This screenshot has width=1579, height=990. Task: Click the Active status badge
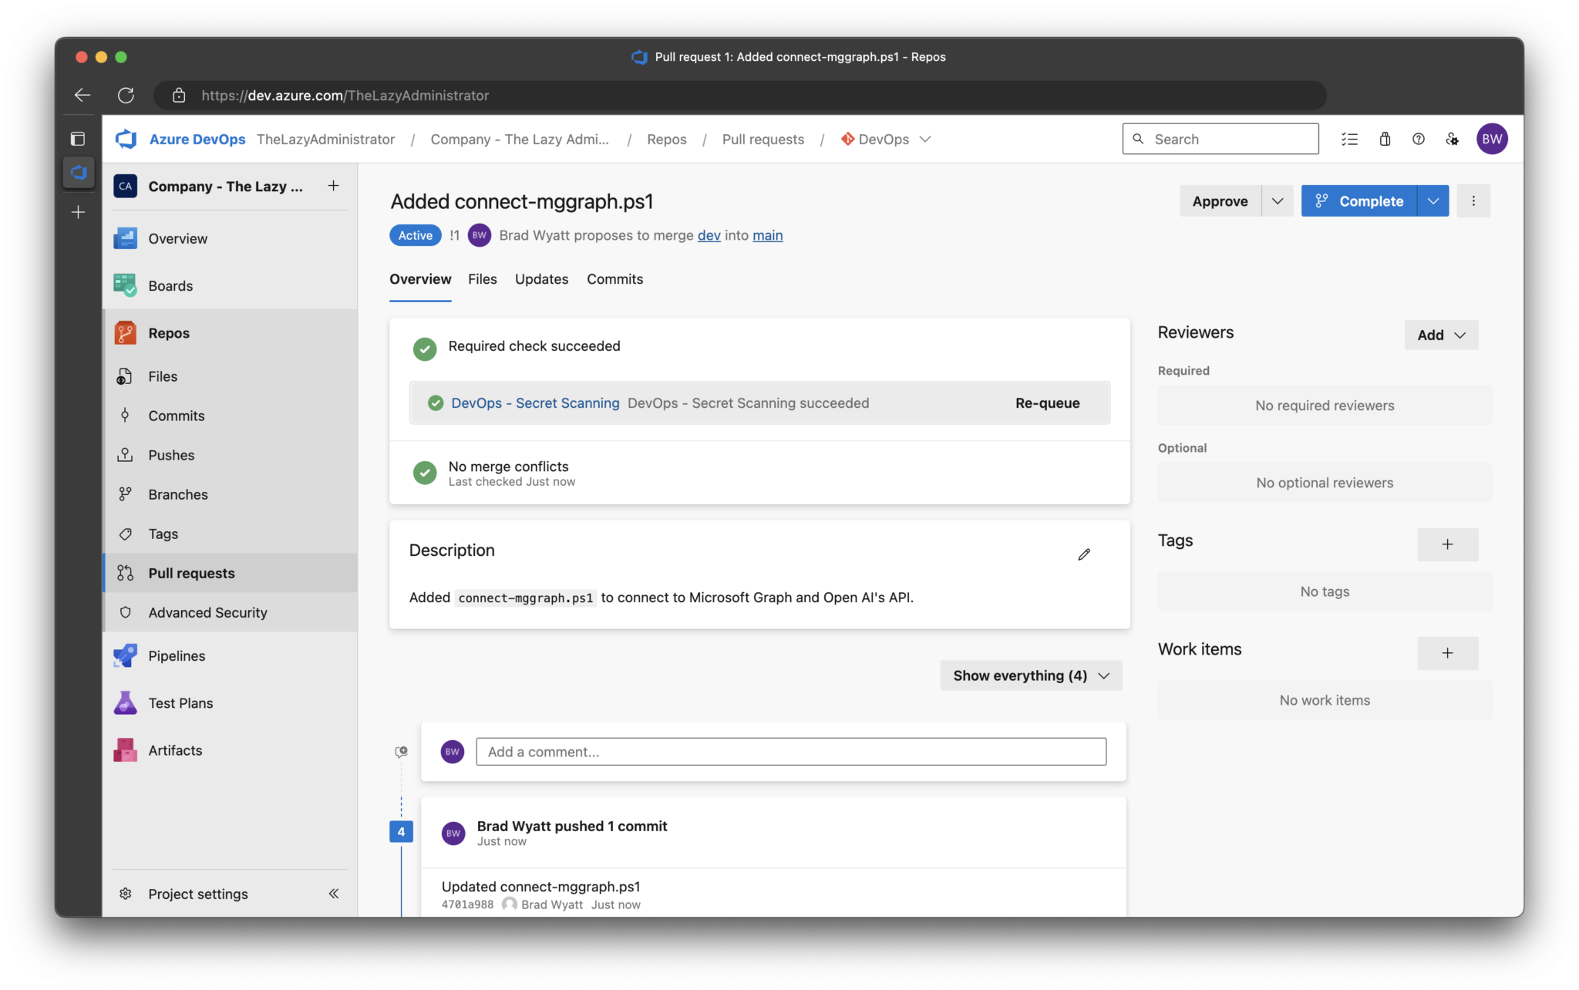point(415,235)
